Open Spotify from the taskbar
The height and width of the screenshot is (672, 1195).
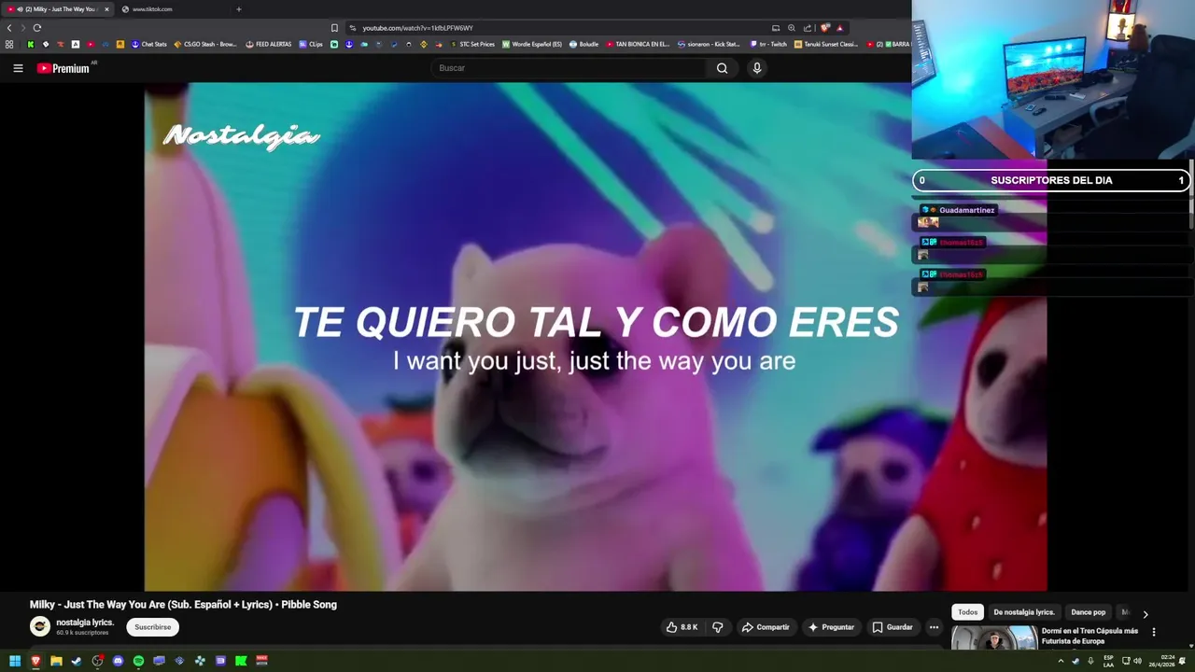[x=138, y=661]
